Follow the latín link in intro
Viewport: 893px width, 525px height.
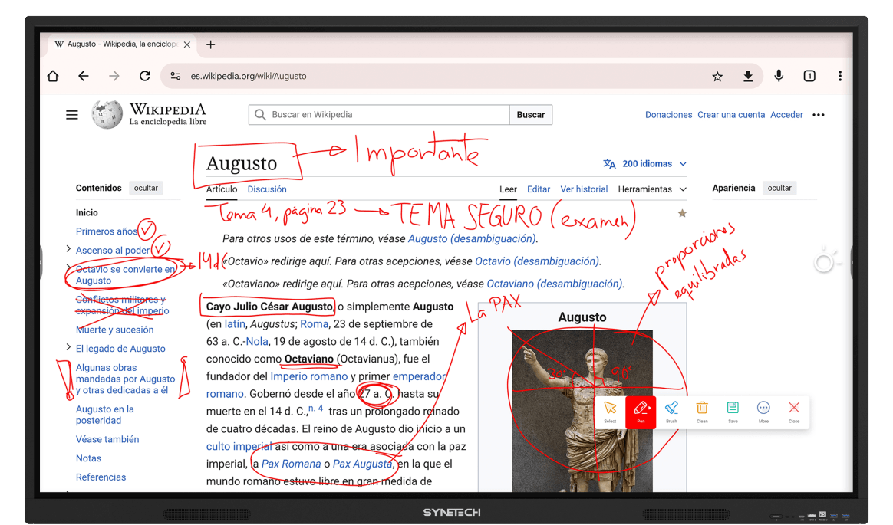(235, 324)
